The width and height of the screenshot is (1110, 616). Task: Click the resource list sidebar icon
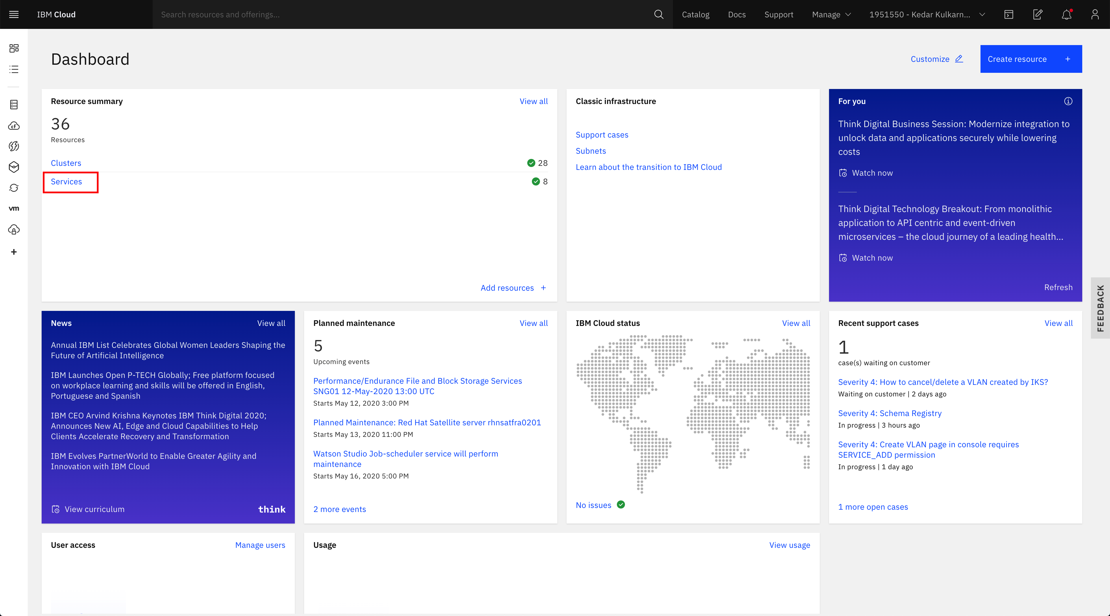coord(14,69)
